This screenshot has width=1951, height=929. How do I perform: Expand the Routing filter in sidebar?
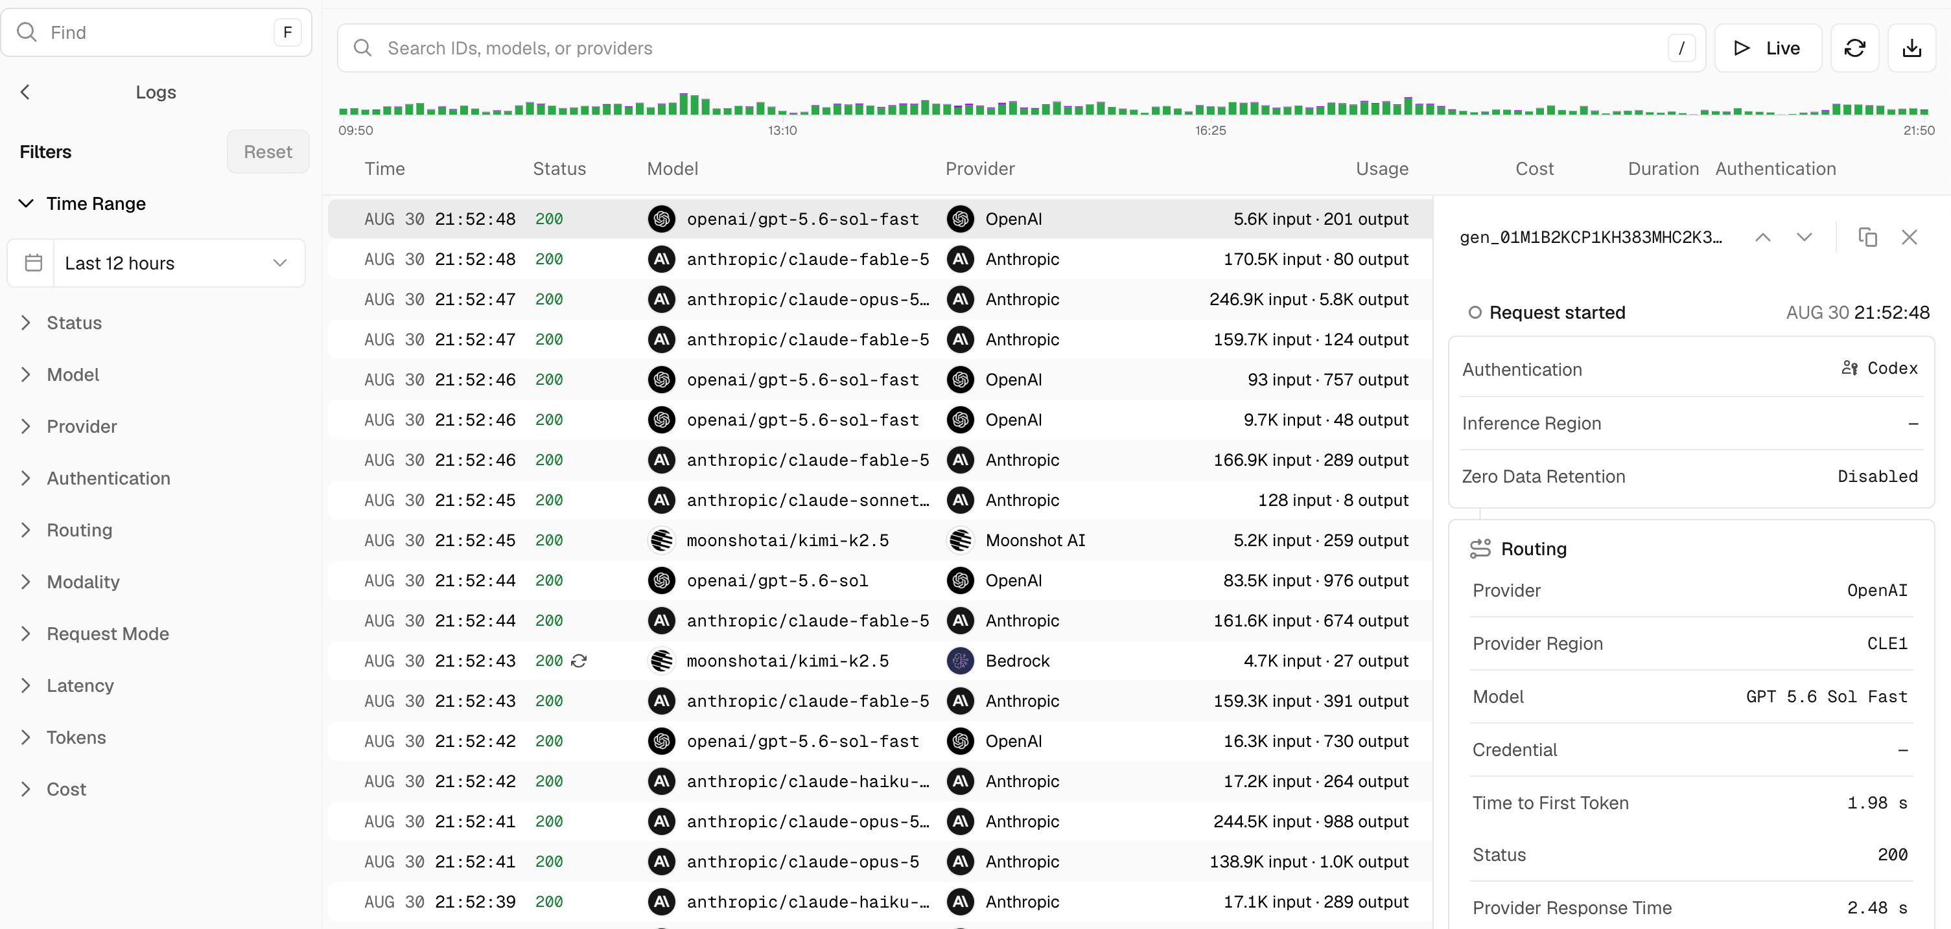pos(66,531)
